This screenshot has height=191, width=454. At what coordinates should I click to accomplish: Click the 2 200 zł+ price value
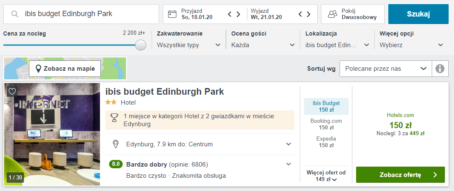134,33
